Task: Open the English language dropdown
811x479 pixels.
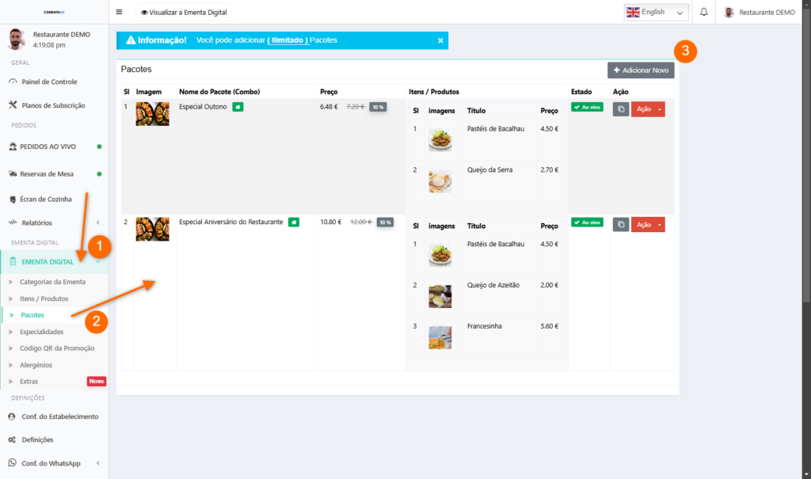Action: (656, 12)
